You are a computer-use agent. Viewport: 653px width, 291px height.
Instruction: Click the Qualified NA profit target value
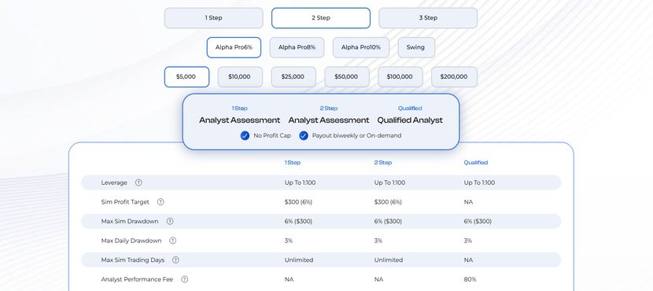click(x=468, y=202)
